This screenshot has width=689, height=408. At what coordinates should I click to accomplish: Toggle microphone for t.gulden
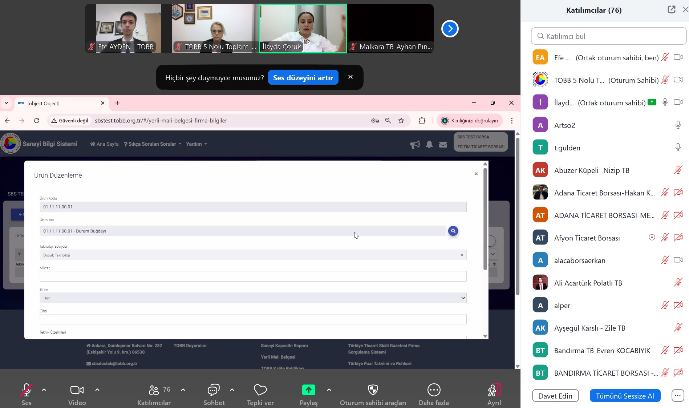click(x=678, y=148)
